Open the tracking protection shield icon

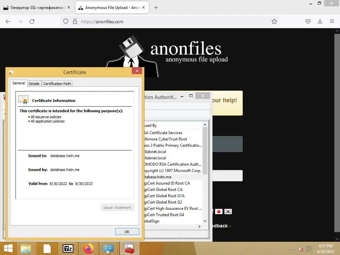pos(66,22)
